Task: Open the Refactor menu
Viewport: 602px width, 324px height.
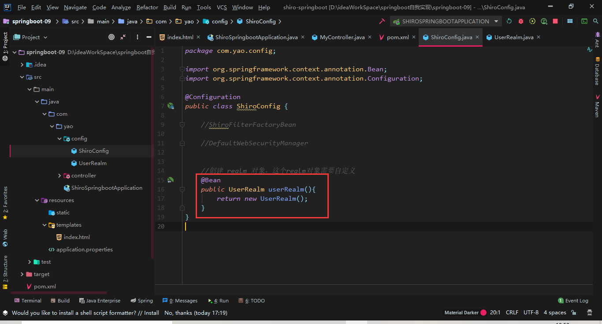Action: pos(147,7)
